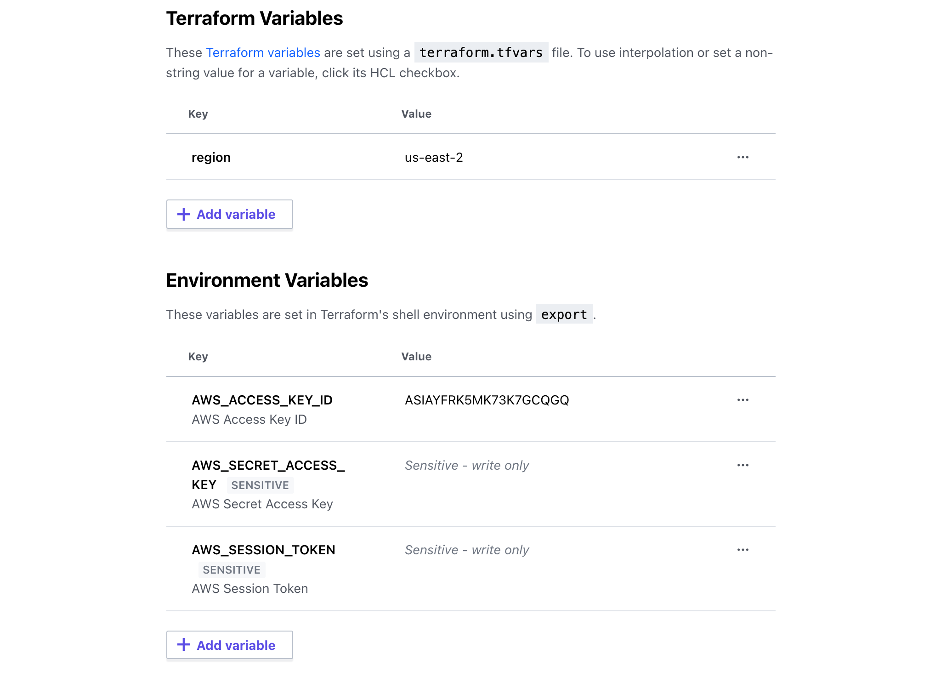Select the us-east-2 value

click(x=434, y=157)
